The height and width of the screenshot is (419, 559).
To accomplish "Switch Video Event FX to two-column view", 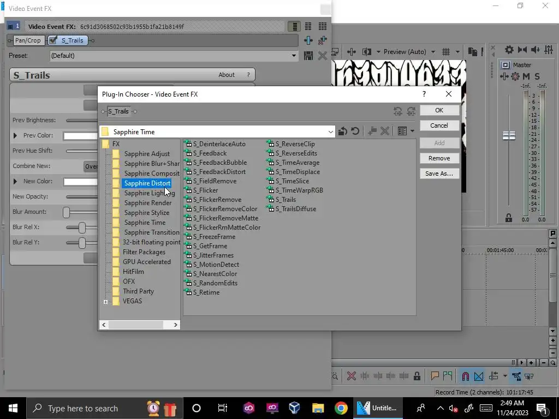I will (308, 26).
